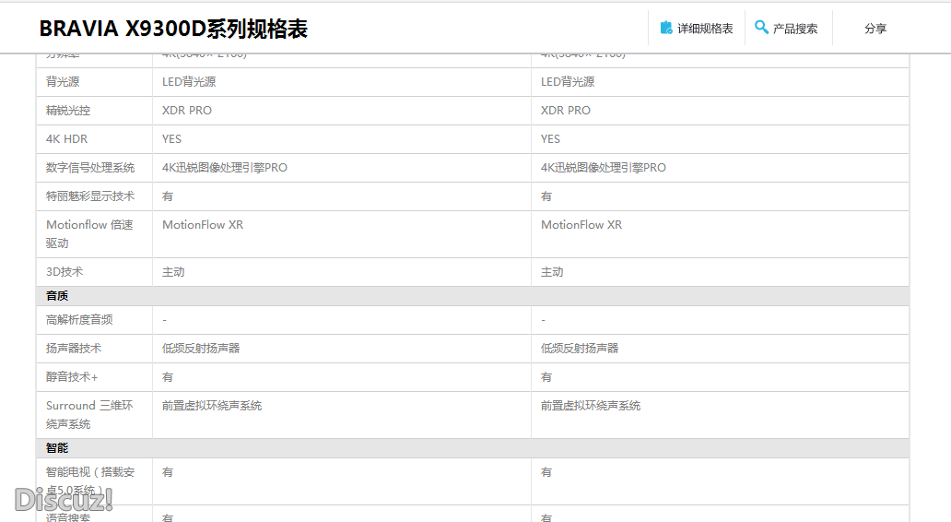Click the 3D技术 row label
The image size is (951, 522).
coord(65,272)
